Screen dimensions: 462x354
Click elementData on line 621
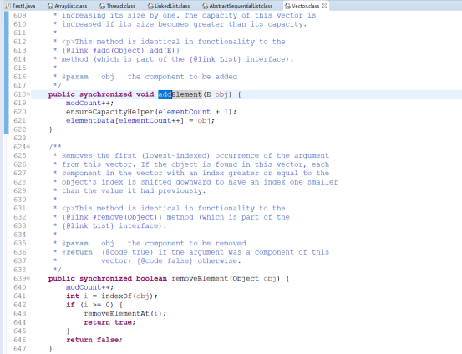(x=90, y=120)
